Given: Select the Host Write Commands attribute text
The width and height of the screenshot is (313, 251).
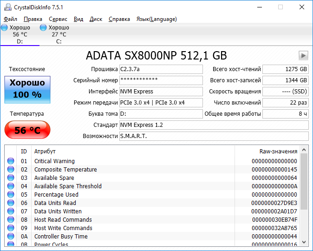Looking at the screenshot, I should click(x=63, y=228).
